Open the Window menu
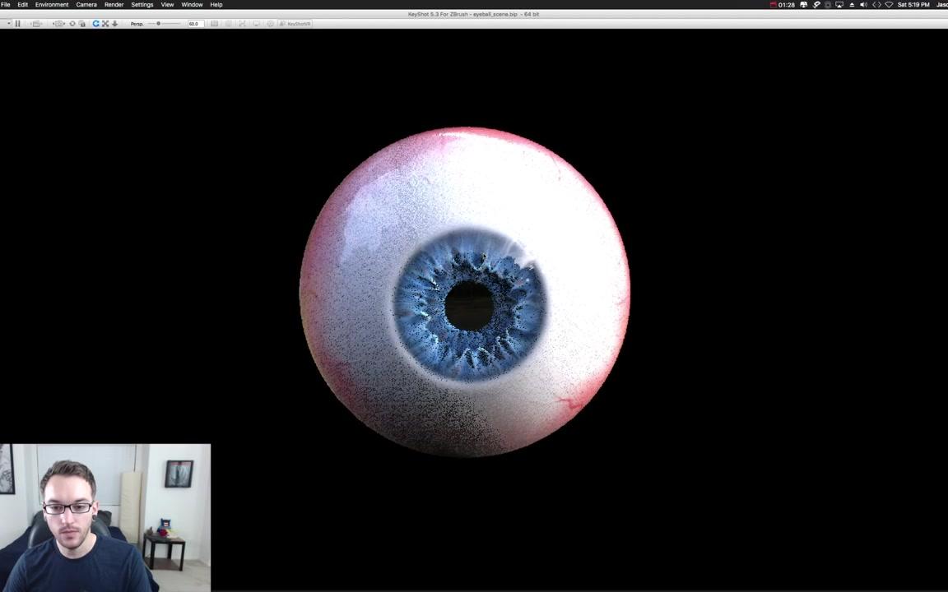The width and height of the screenshot is (948, 592). click(x=192, y=4)
